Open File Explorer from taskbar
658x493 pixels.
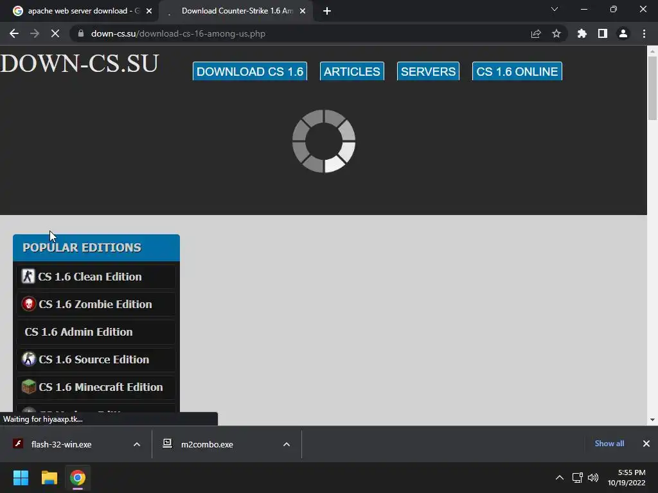pyautogui.click(x=49, y=478)
